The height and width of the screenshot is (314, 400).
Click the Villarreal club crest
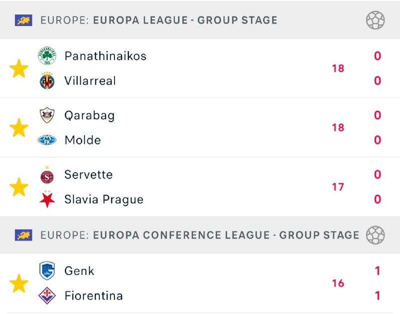[47, 81]
